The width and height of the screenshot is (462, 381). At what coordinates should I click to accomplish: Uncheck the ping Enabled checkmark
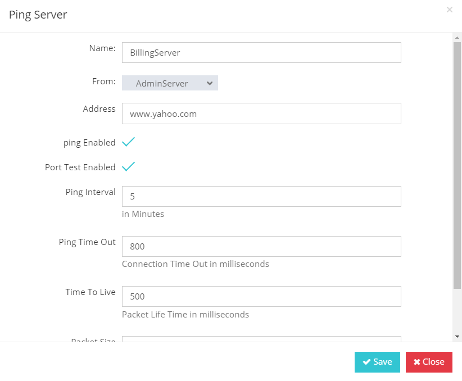129,142
